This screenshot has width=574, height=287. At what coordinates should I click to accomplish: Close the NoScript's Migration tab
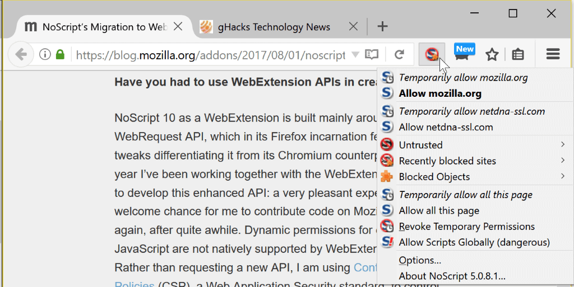[178, 26]
